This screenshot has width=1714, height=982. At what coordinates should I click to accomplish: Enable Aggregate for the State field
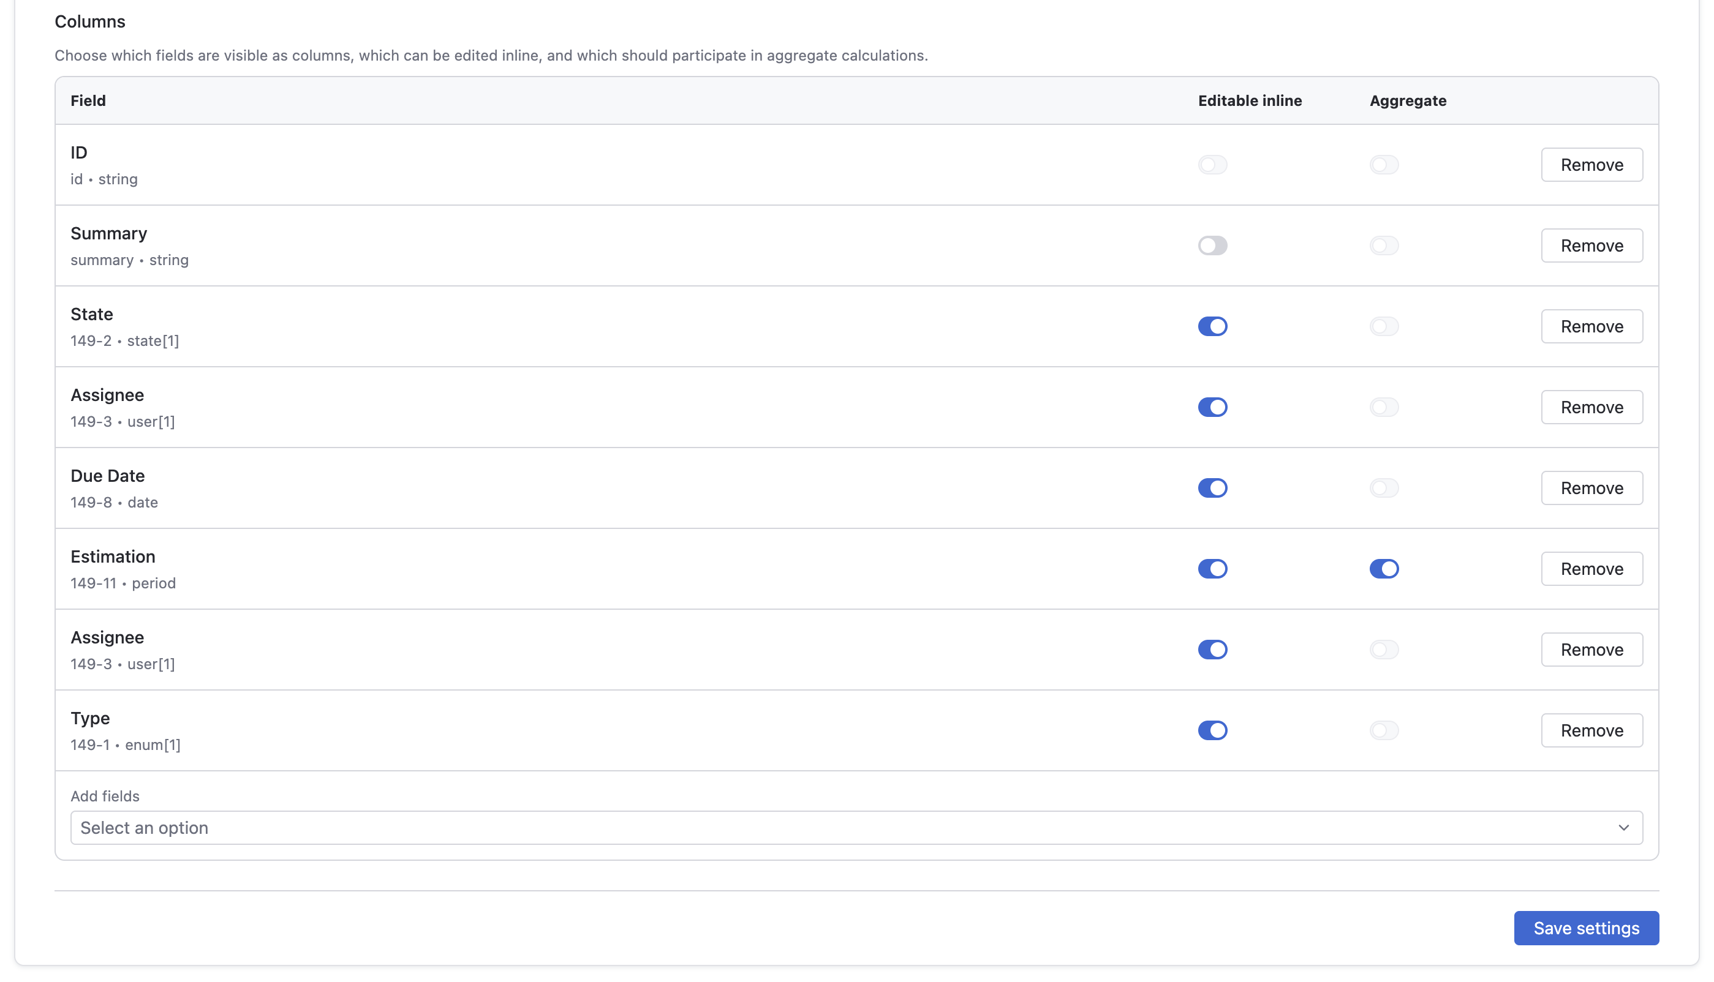pos(1384,326)
